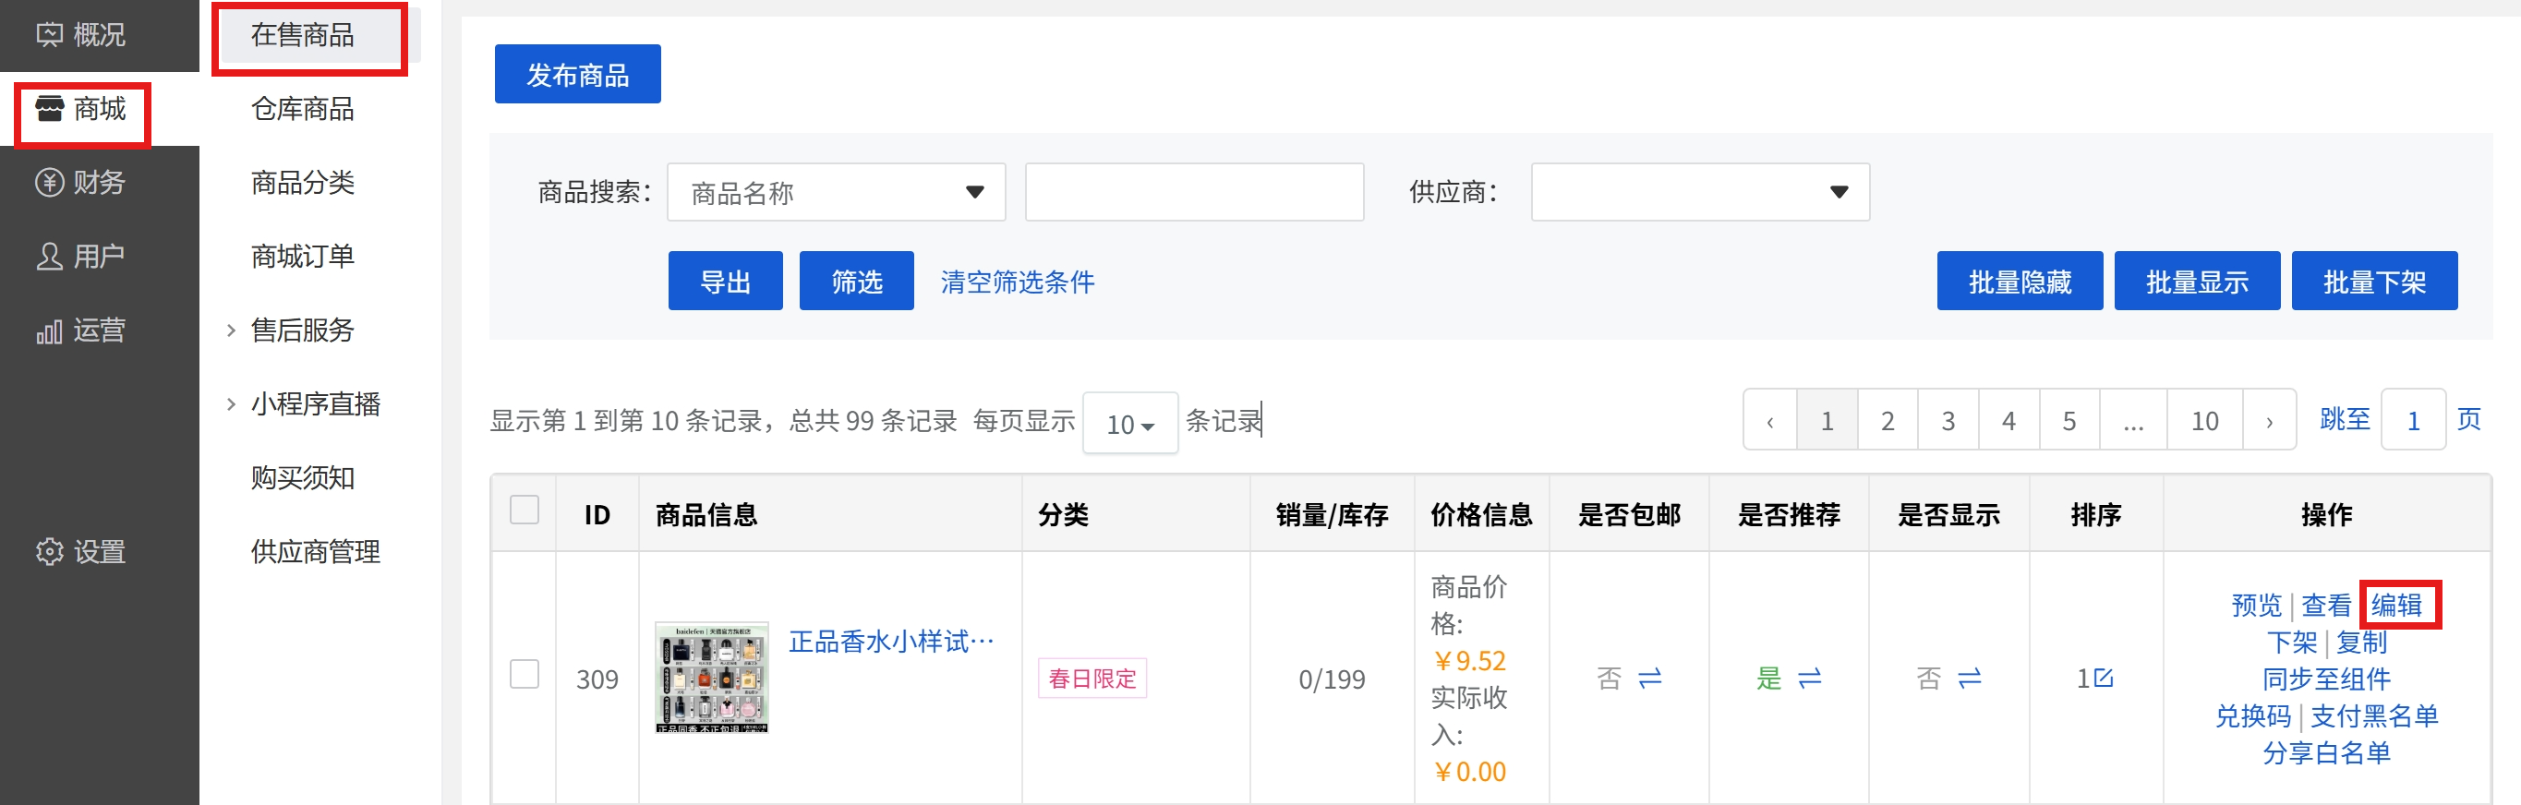Click the 发布商品 button

tap(577, 75)
